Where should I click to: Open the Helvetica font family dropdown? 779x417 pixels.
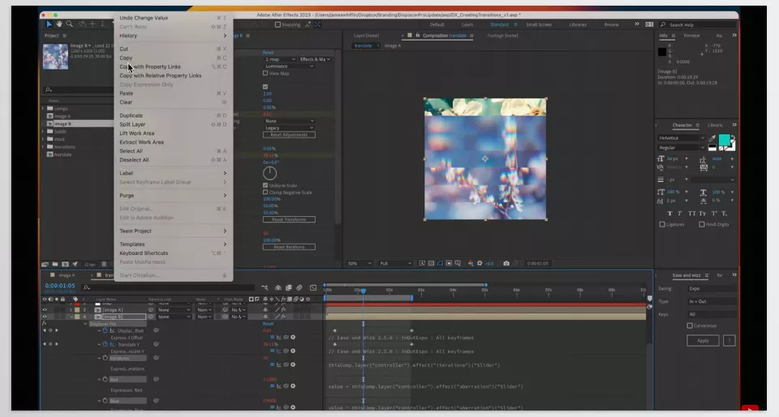[x=681, y=138]
